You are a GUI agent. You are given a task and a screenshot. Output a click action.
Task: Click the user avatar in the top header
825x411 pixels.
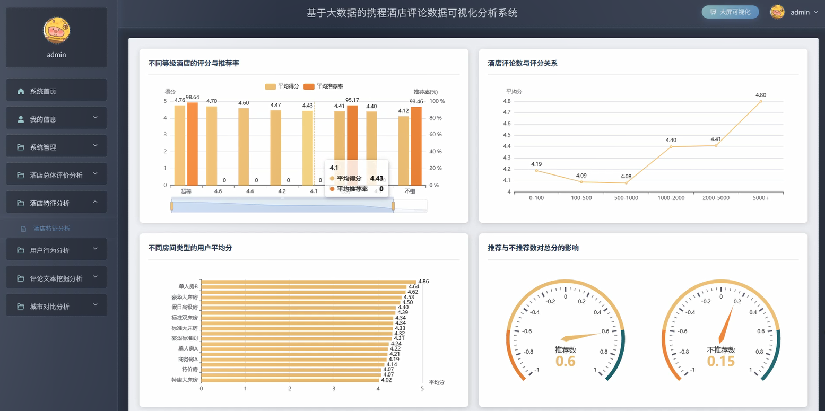777,12
